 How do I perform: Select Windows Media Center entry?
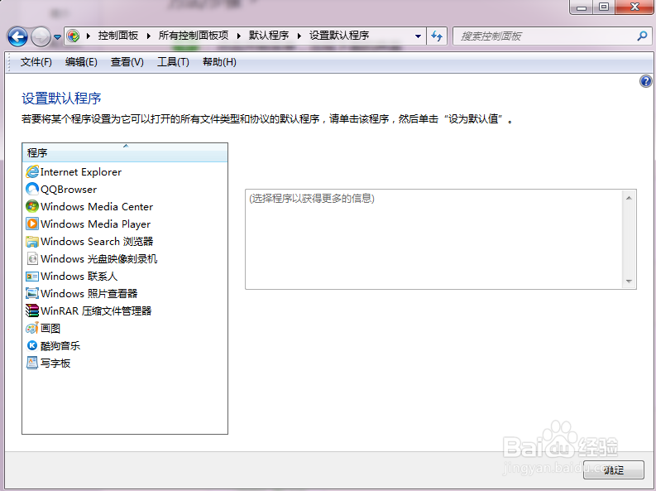[89, 206]
